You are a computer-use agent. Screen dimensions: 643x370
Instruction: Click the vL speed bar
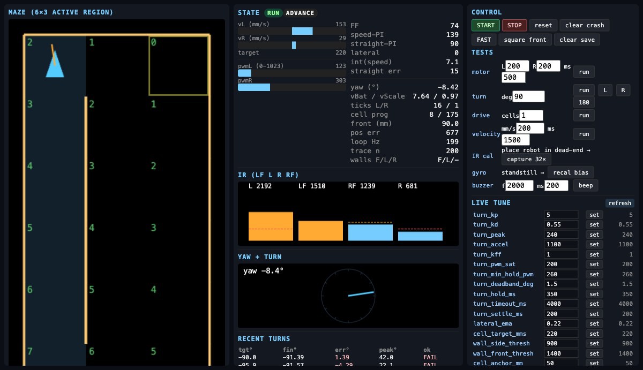292,31
